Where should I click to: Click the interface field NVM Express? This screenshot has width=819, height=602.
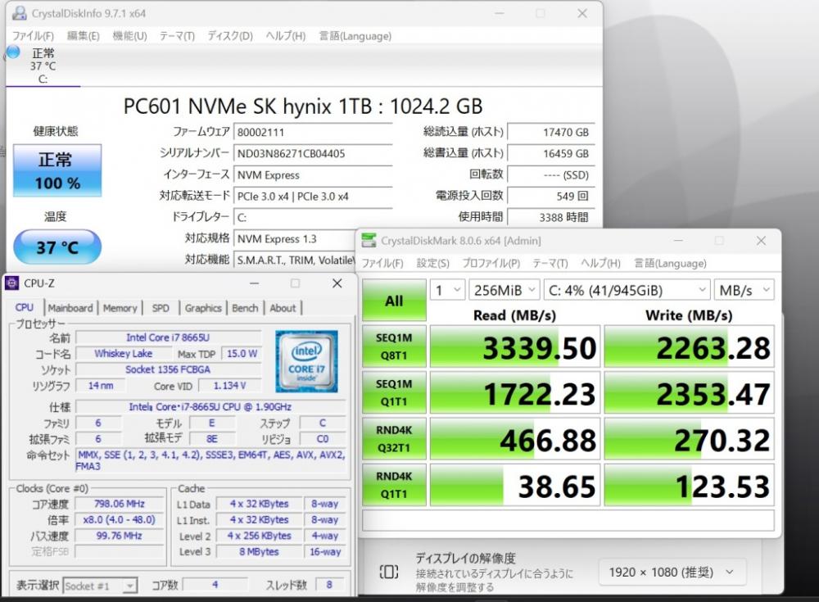(313, 175)
